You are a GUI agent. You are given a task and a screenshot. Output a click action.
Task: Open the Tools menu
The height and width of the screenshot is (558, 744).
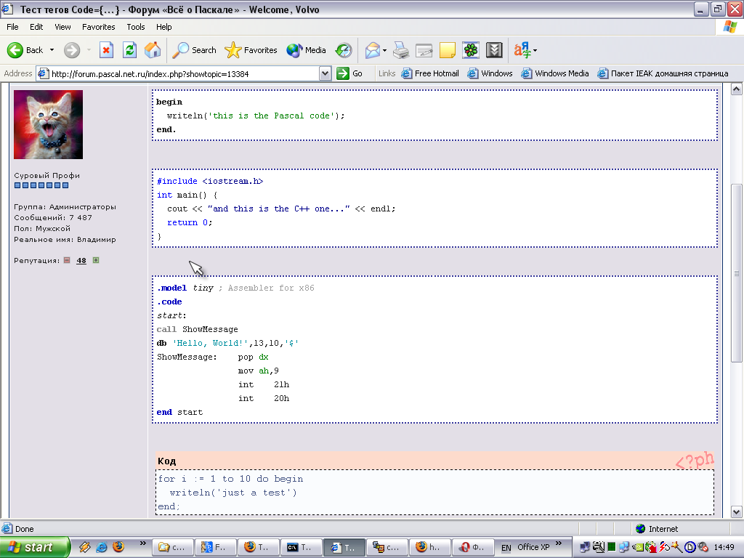pos(136,27)
